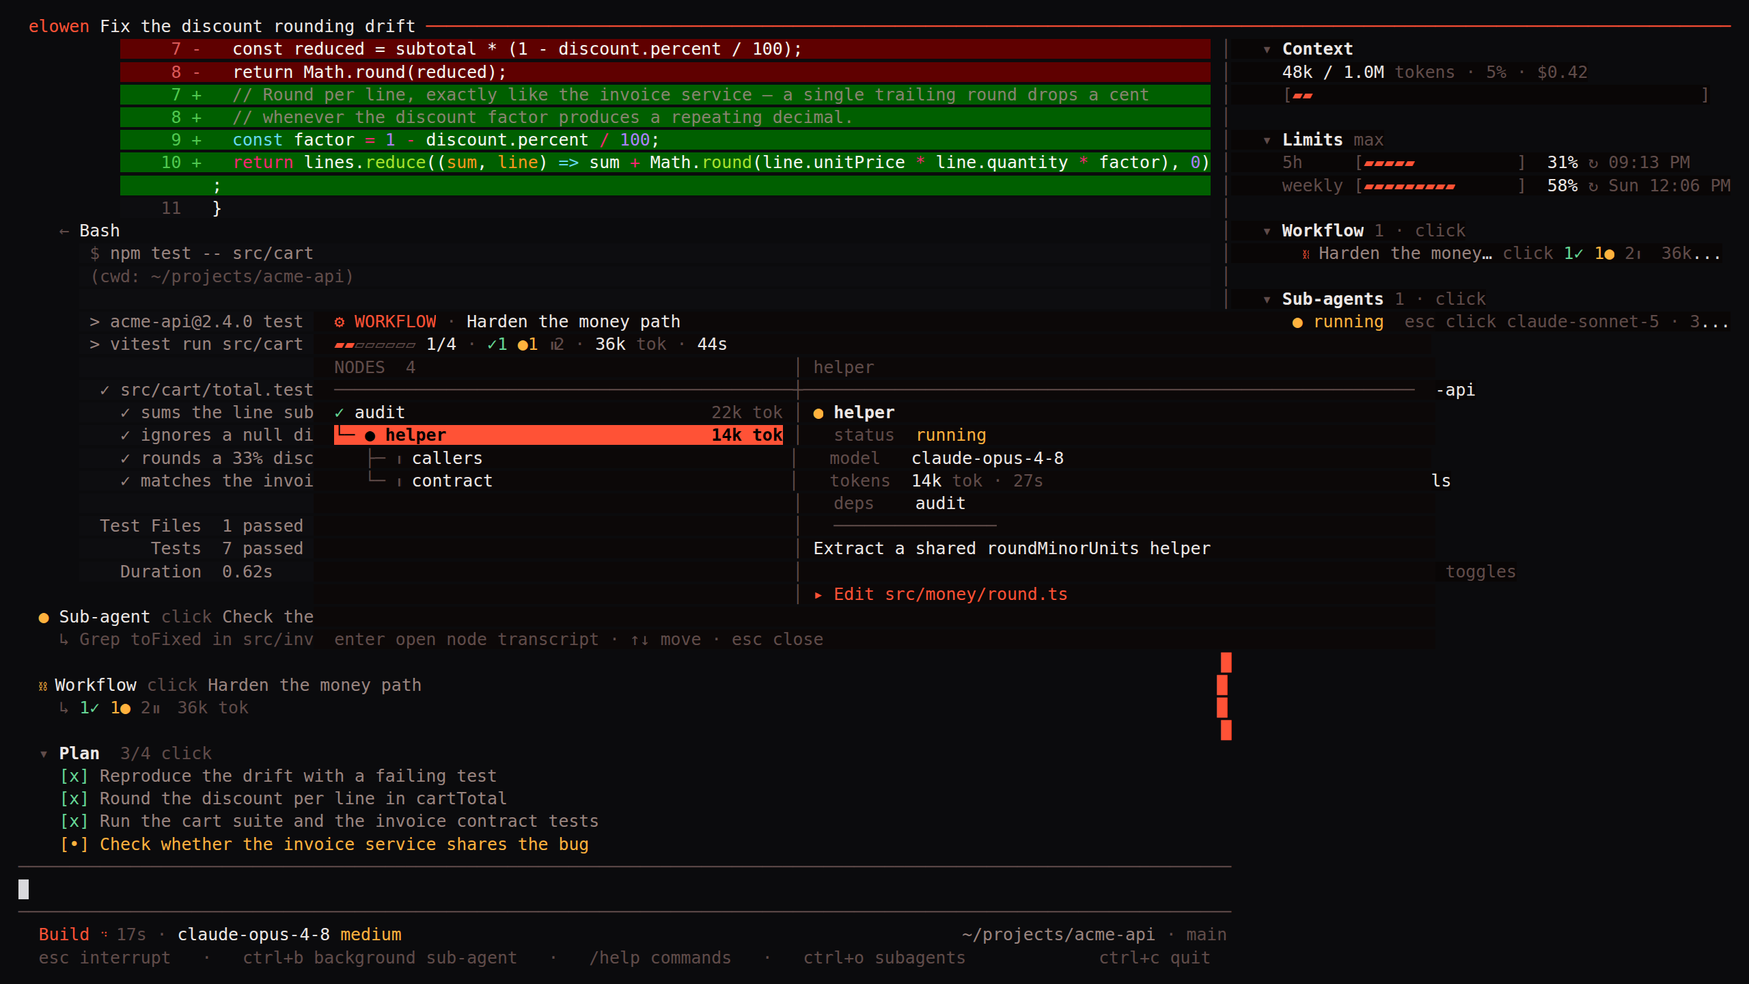Click the green check icon beside the audit node
Screen dimensions: 1749x984
point(340,413)
